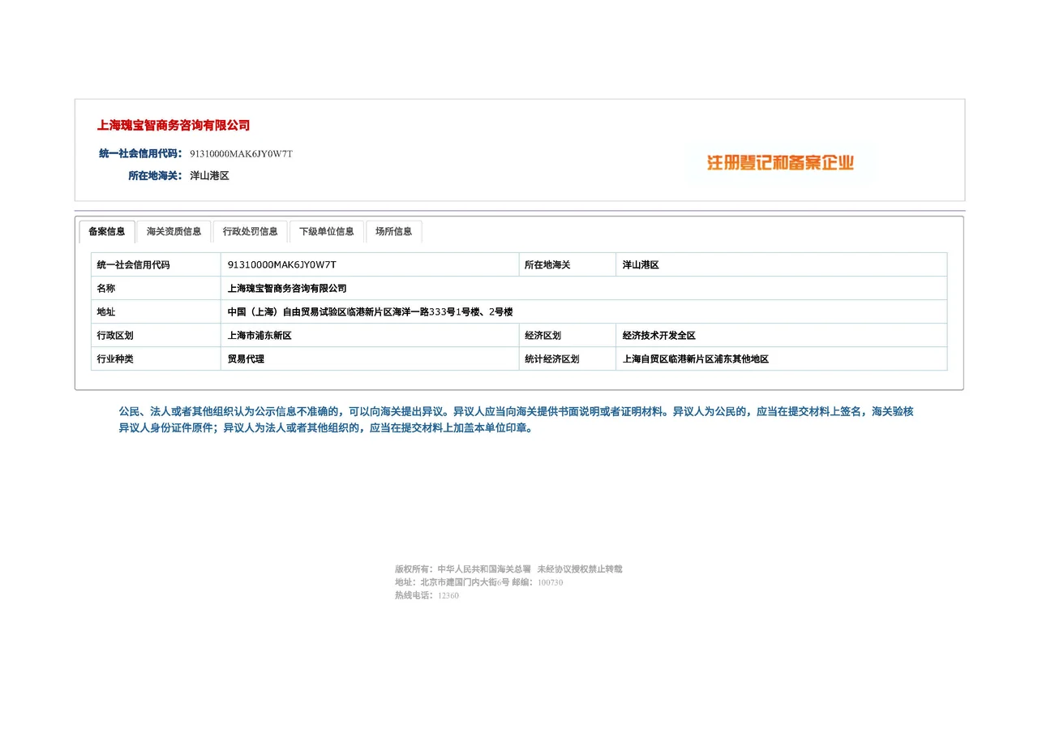
Task: Click the 版权所有 copyright line in footer
Action: (x=508, y=569)
